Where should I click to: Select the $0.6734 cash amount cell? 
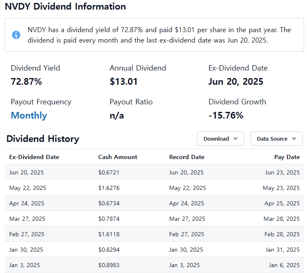(x=109, y=203)
